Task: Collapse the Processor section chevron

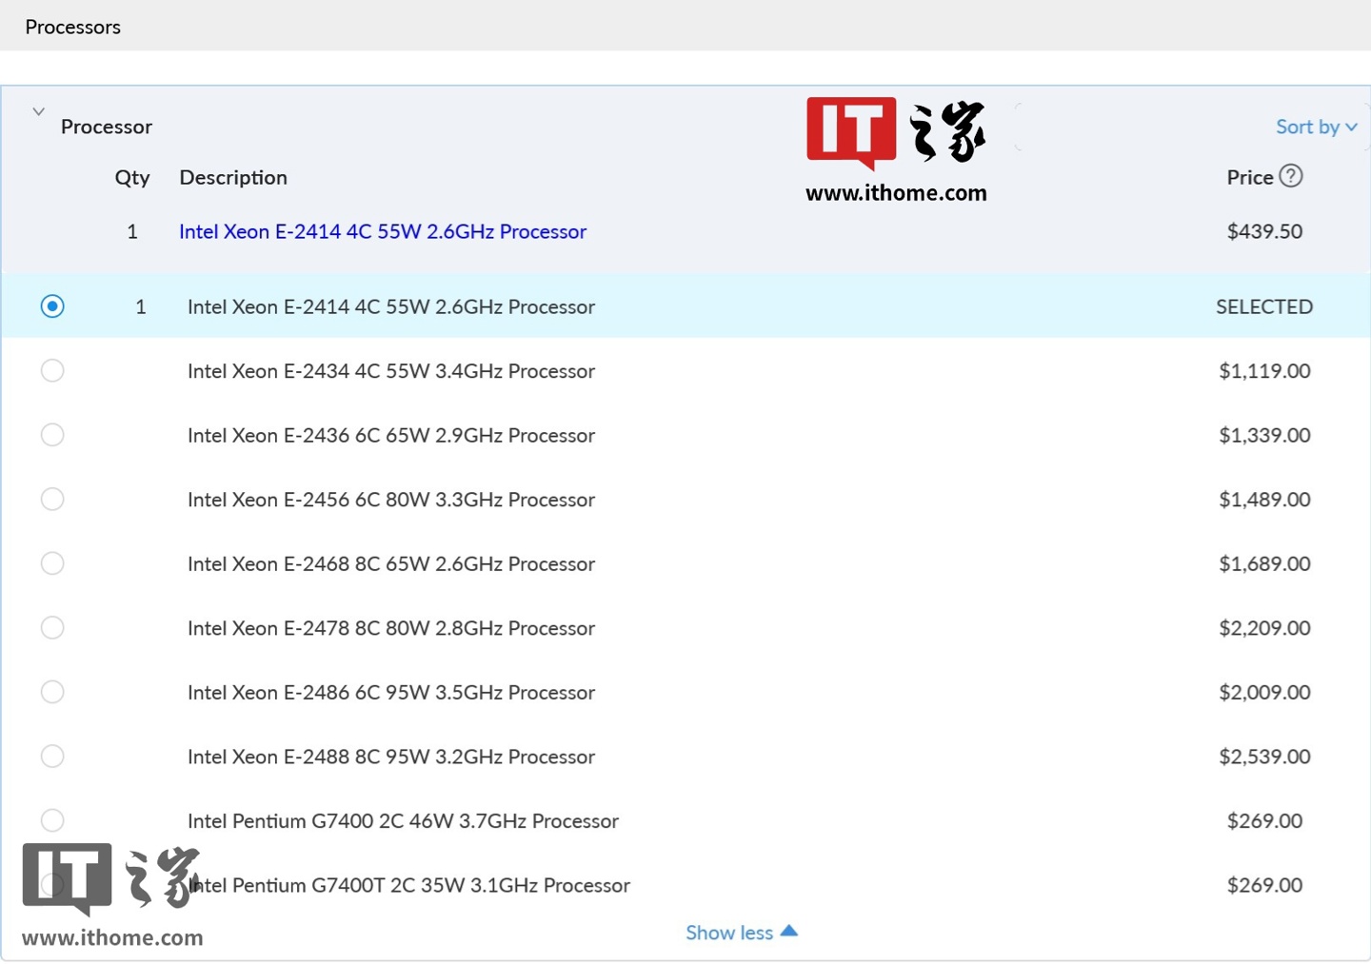Action: [38, 111]
